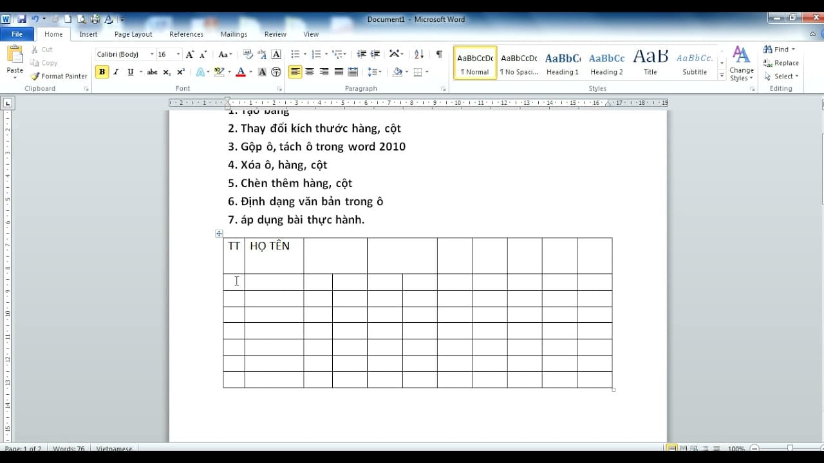Apply strikethrough to text
Viewport: 824px width, 463px height.
tap(152, 72)
